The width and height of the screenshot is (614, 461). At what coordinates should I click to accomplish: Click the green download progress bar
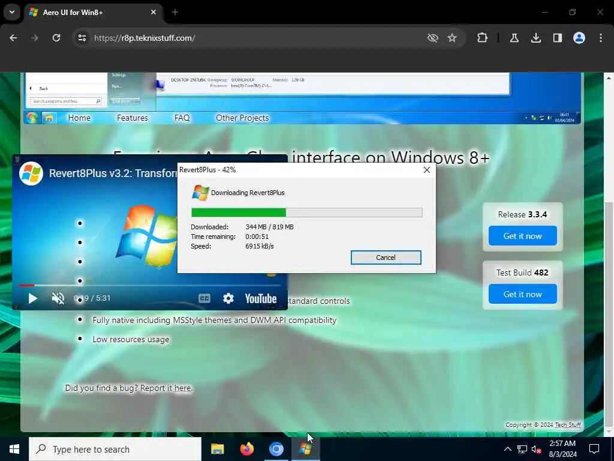point(306,212)
